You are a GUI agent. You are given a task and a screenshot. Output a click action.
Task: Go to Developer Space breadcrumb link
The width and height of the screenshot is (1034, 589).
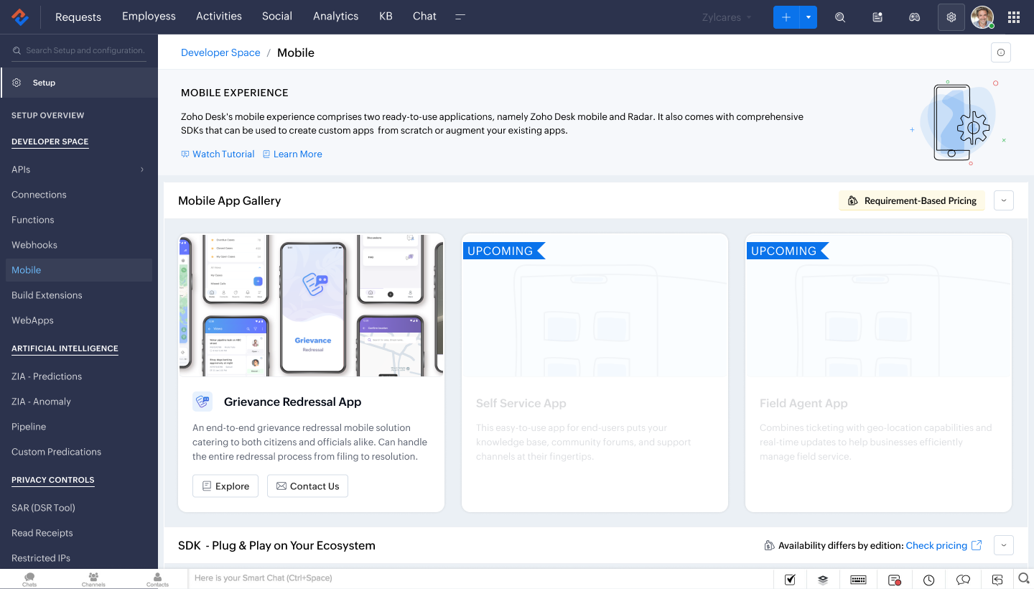click(x=220, y=52)
